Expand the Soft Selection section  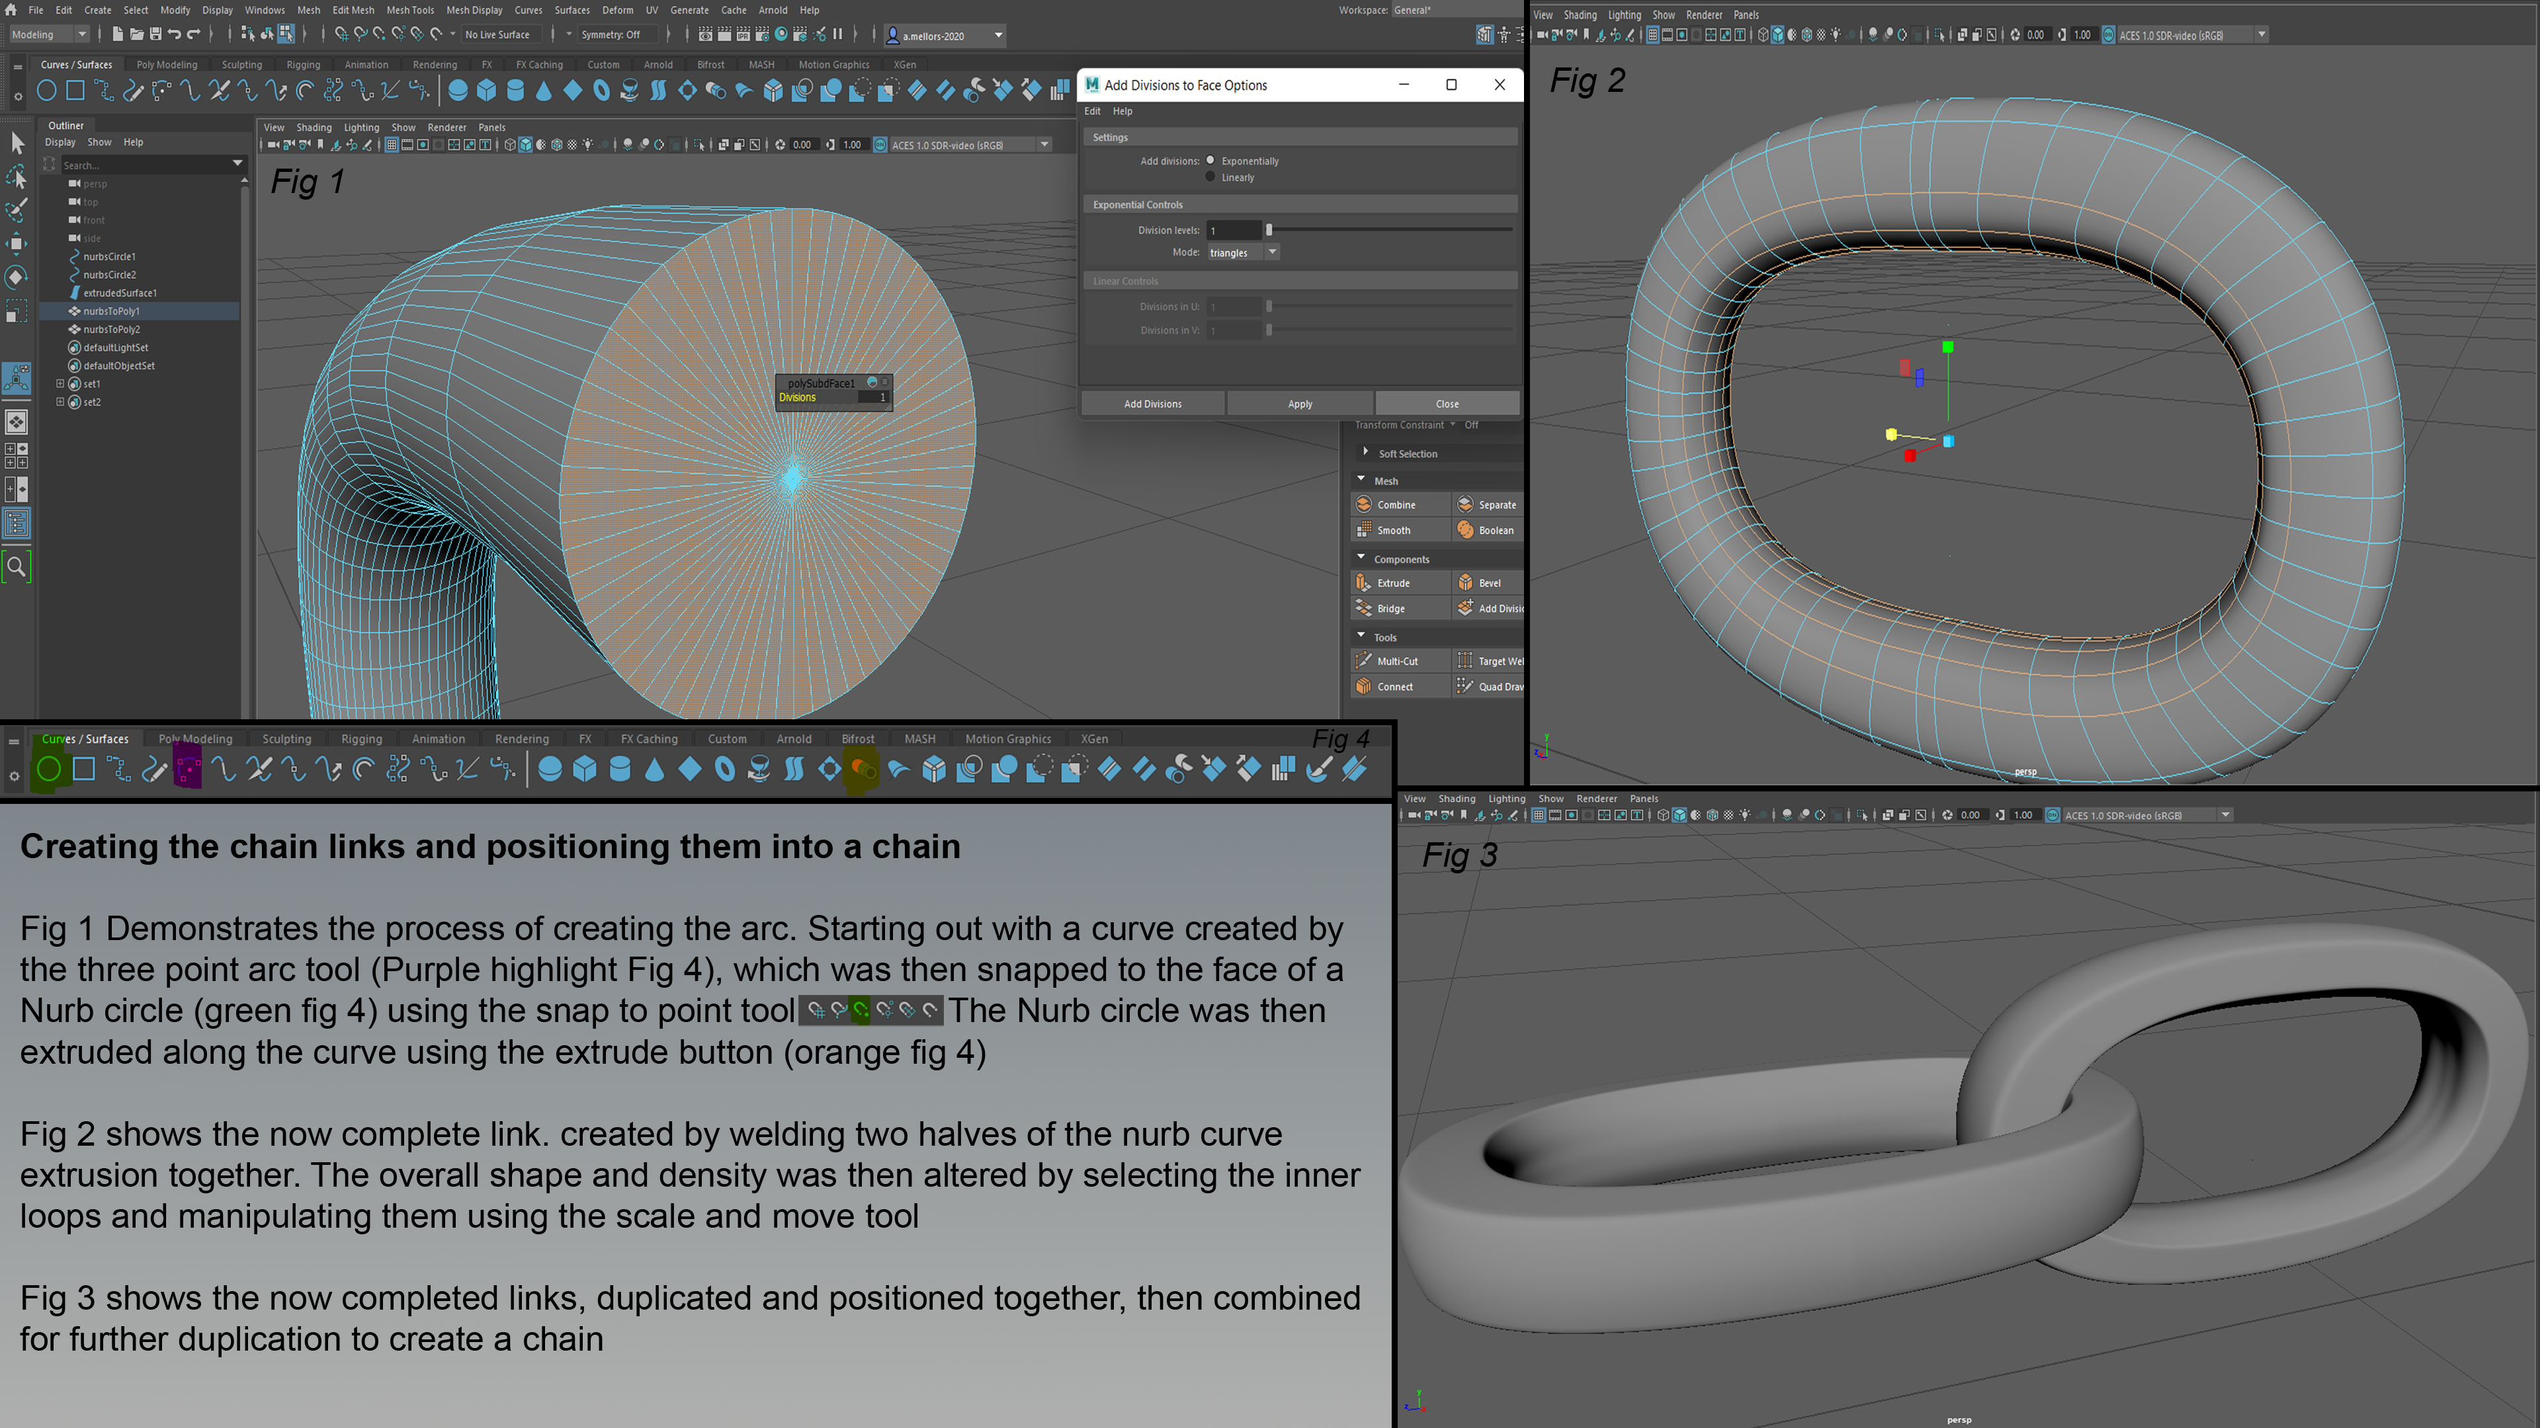pyautogui.click(x=1366, y=452)
